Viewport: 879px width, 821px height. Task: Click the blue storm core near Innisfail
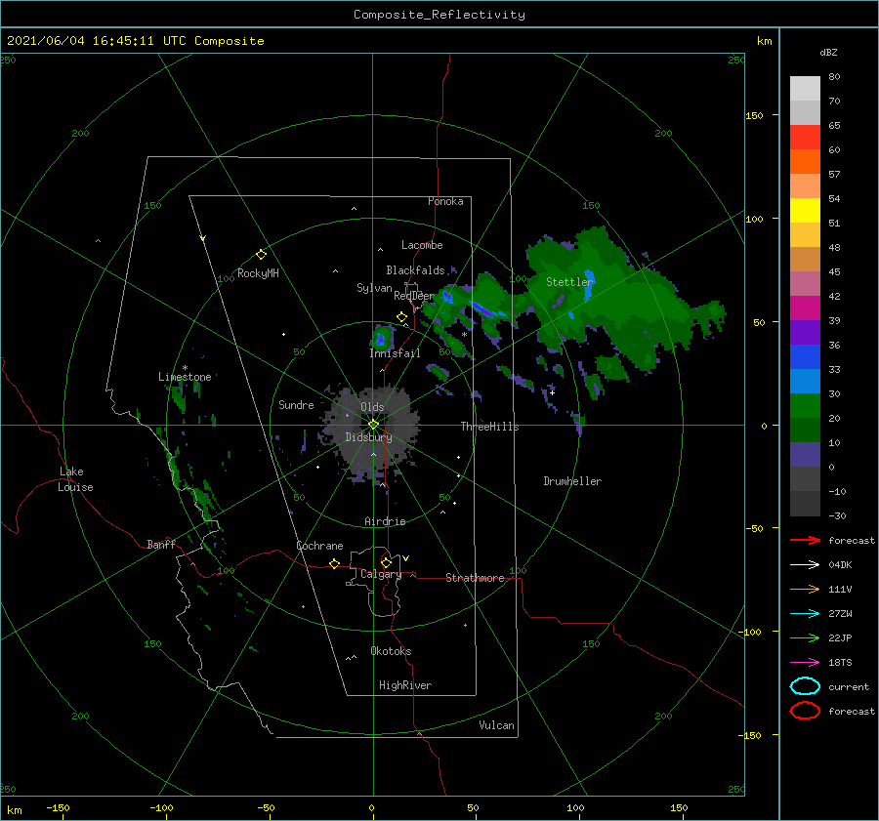coord(381,339)
